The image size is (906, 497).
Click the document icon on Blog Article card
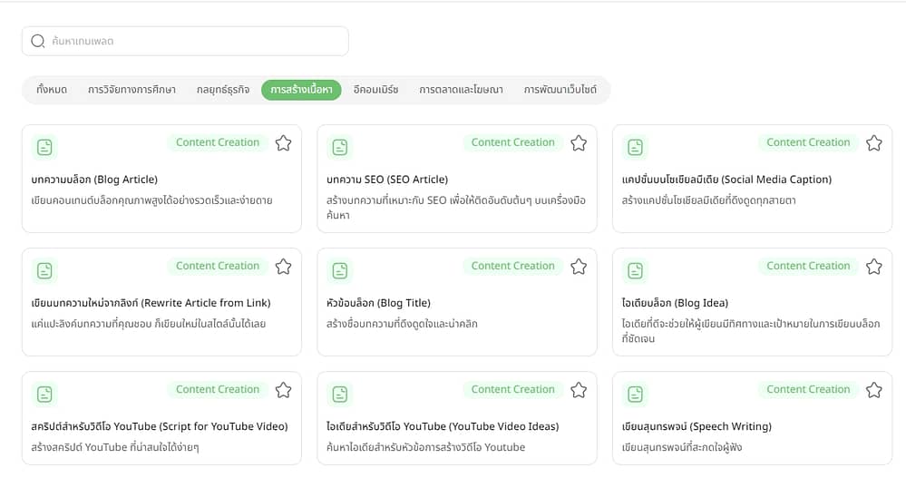pos(44,147)
